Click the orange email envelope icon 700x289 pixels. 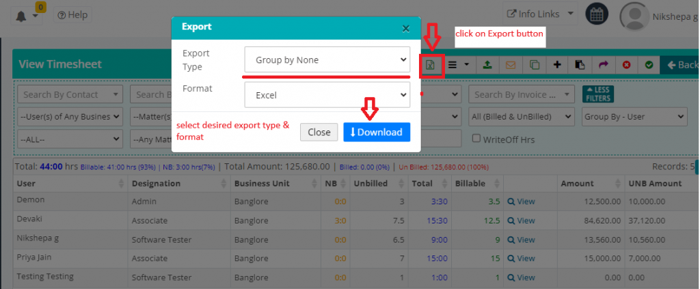(x=510, y=65)
